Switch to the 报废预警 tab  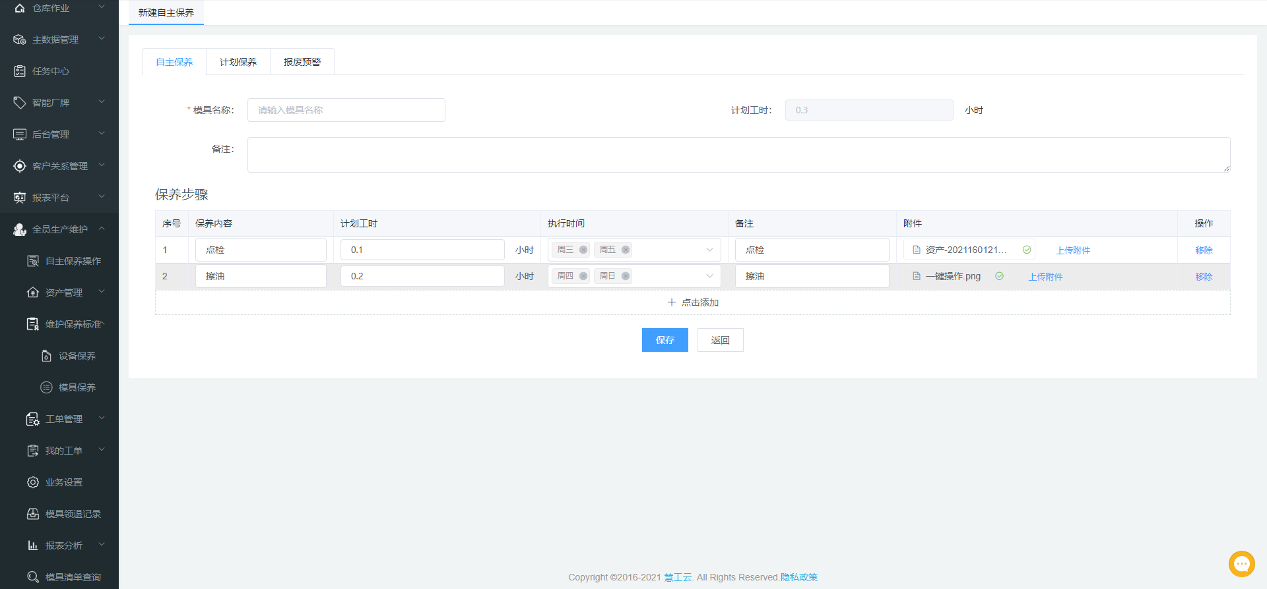click(x=302, y=62)
